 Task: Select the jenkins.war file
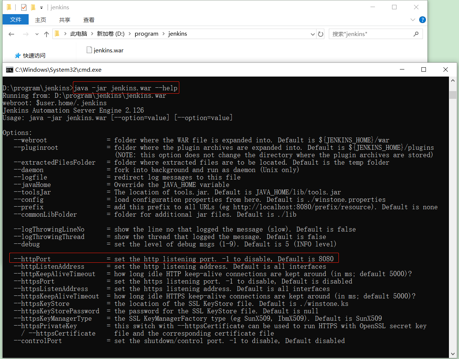[105, 50]
